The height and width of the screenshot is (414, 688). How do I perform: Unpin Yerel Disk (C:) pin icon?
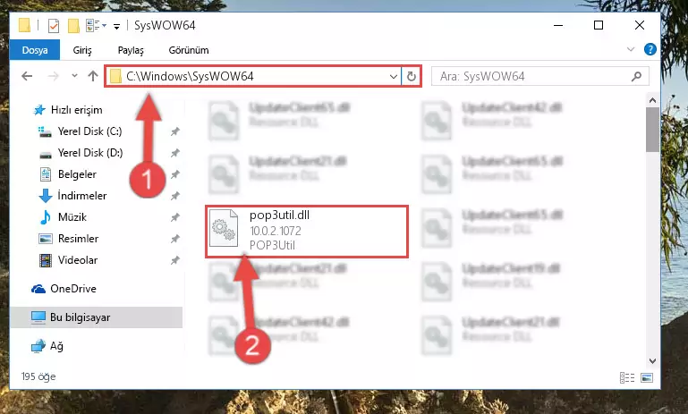pyautogui.click(x=175, y=131)
